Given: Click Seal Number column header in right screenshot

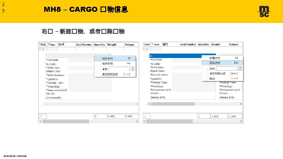Looking at the screenshot, I should pos(188,44).
